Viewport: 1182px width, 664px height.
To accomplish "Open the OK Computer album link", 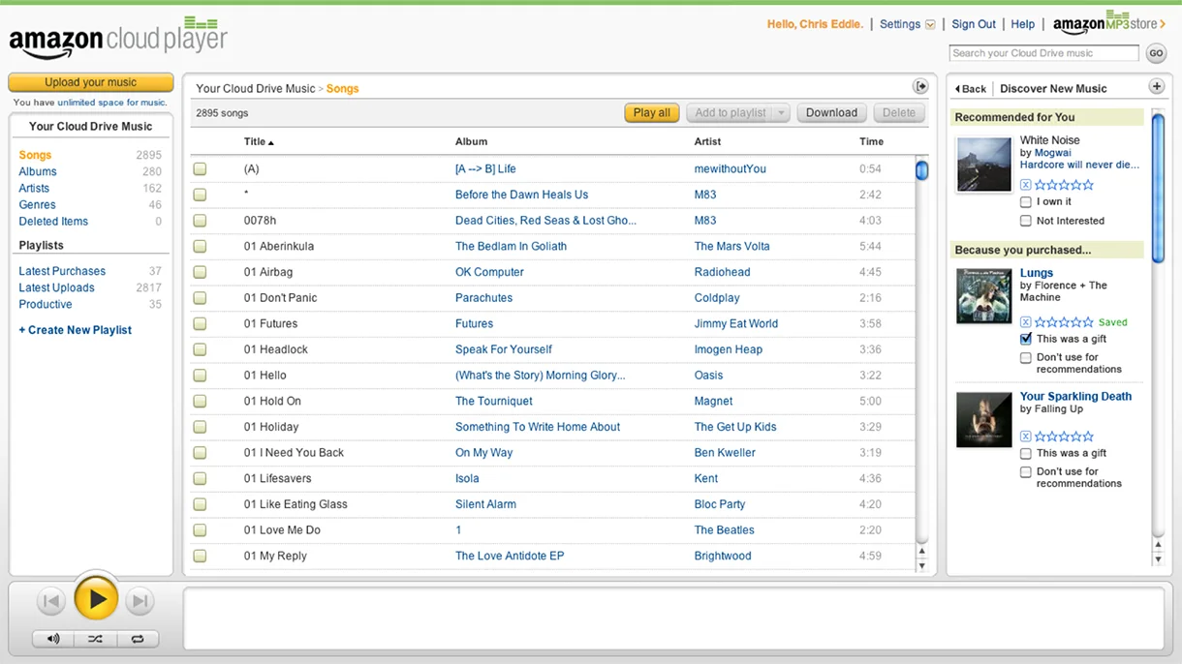I will [489, 272].
